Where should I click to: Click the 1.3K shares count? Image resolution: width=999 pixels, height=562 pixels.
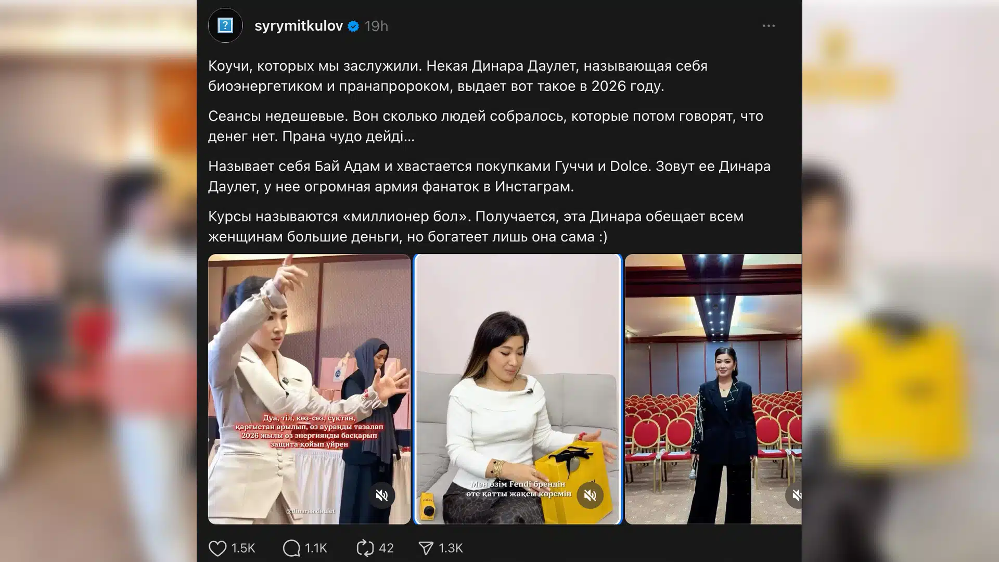click(451, 548)
